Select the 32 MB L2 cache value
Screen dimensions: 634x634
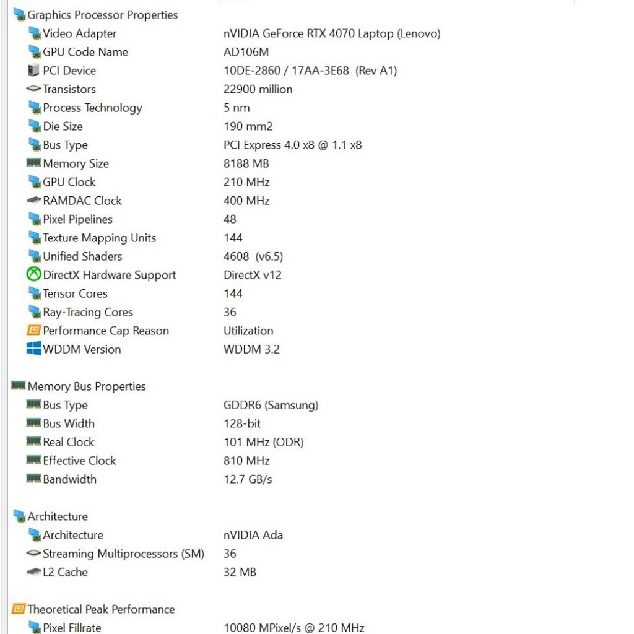(x=240, y=573)
